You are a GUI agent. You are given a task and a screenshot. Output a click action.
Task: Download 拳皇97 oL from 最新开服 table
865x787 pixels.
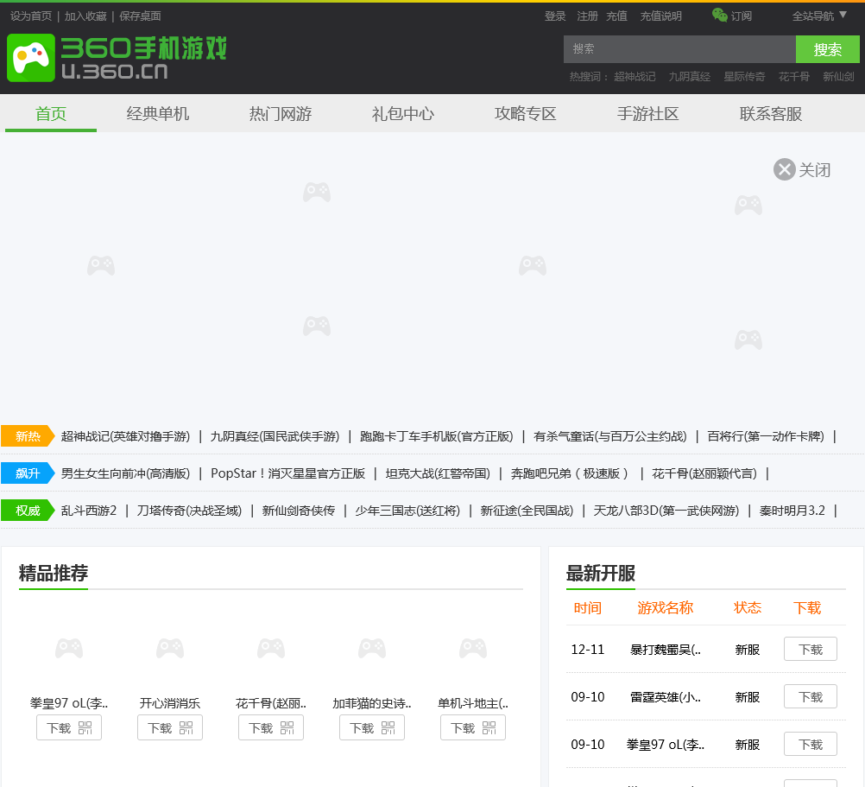pyautogui.click(x=811, y=744)
